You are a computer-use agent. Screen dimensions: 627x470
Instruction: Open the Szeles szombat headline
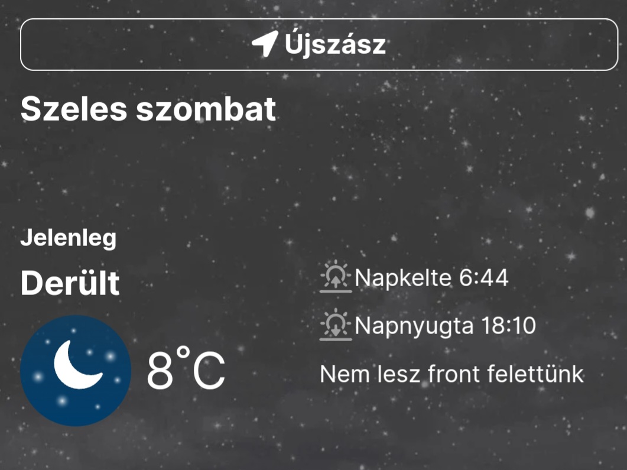point(148,109)
